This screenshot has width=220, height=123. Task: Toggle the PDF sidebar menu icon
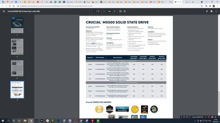[4, 11]
